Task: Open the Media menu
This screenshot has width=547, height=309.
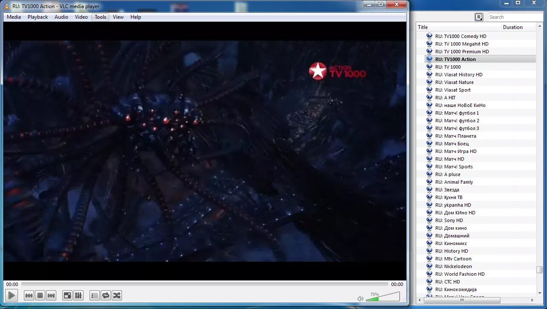Action: point(14,17)
